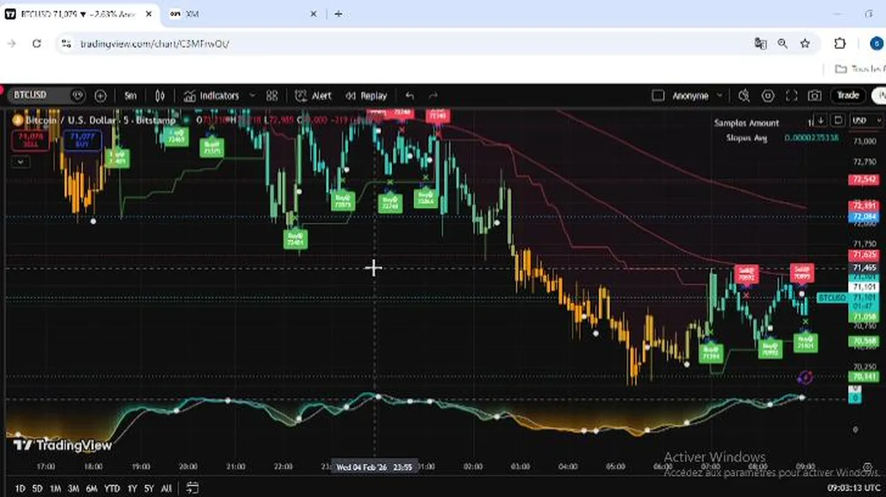Click the blue 71,077 BUY button
Screen dimensions: 886x497
point(83,141)
